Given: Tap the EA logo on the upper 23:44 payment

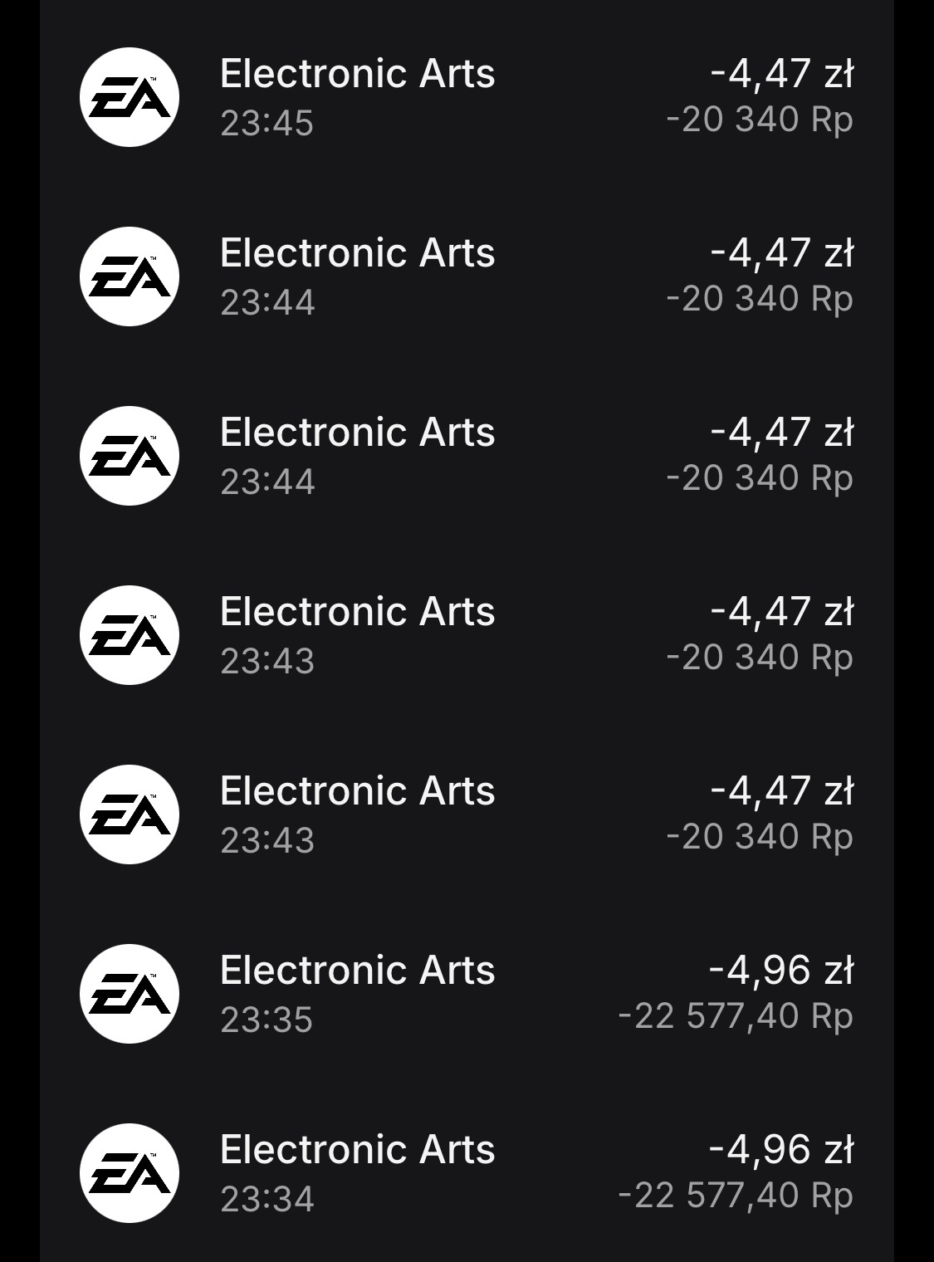Looking at the screenshot, I should click(130, 276).
